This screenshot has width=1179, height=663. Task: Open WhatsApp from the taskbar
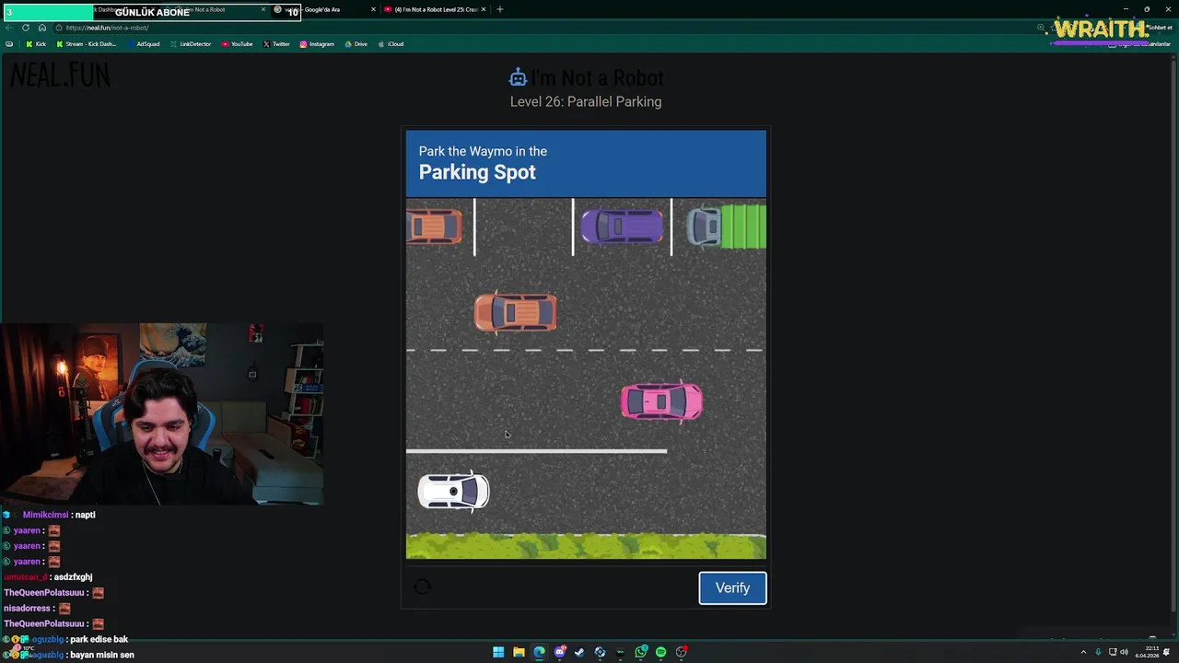pyautogui.click(x=640, y=652)
